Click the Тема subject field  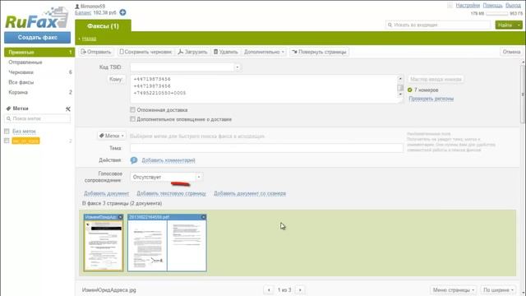(x=266, y=148)
